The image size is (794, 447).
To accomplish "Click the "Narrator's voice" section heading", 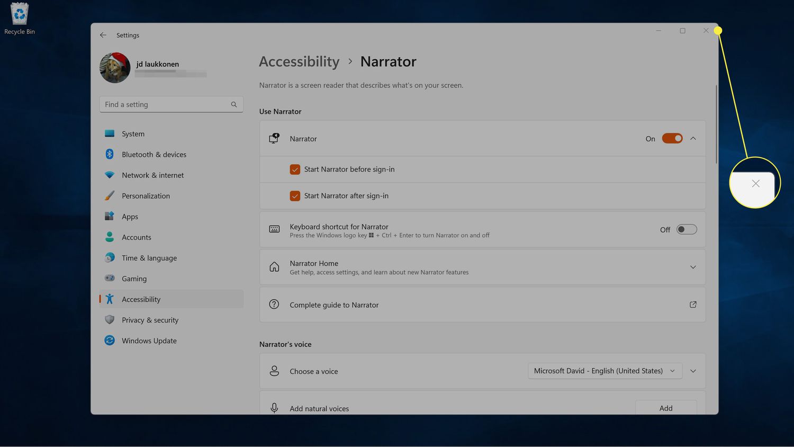I will click(285, 344).
